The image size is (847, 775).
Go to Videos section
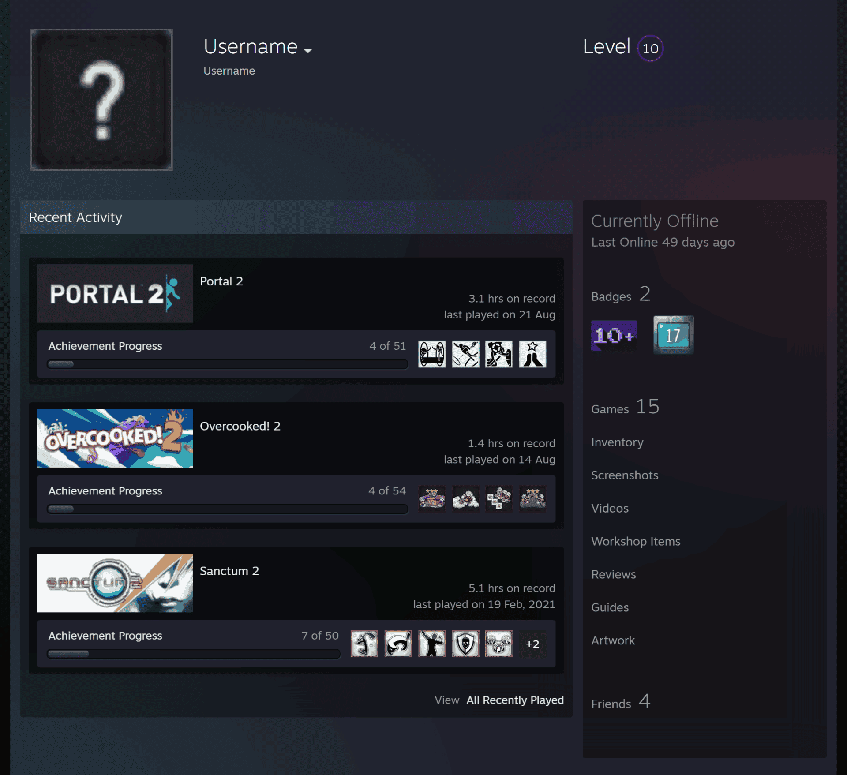click(x=610, y=508)
